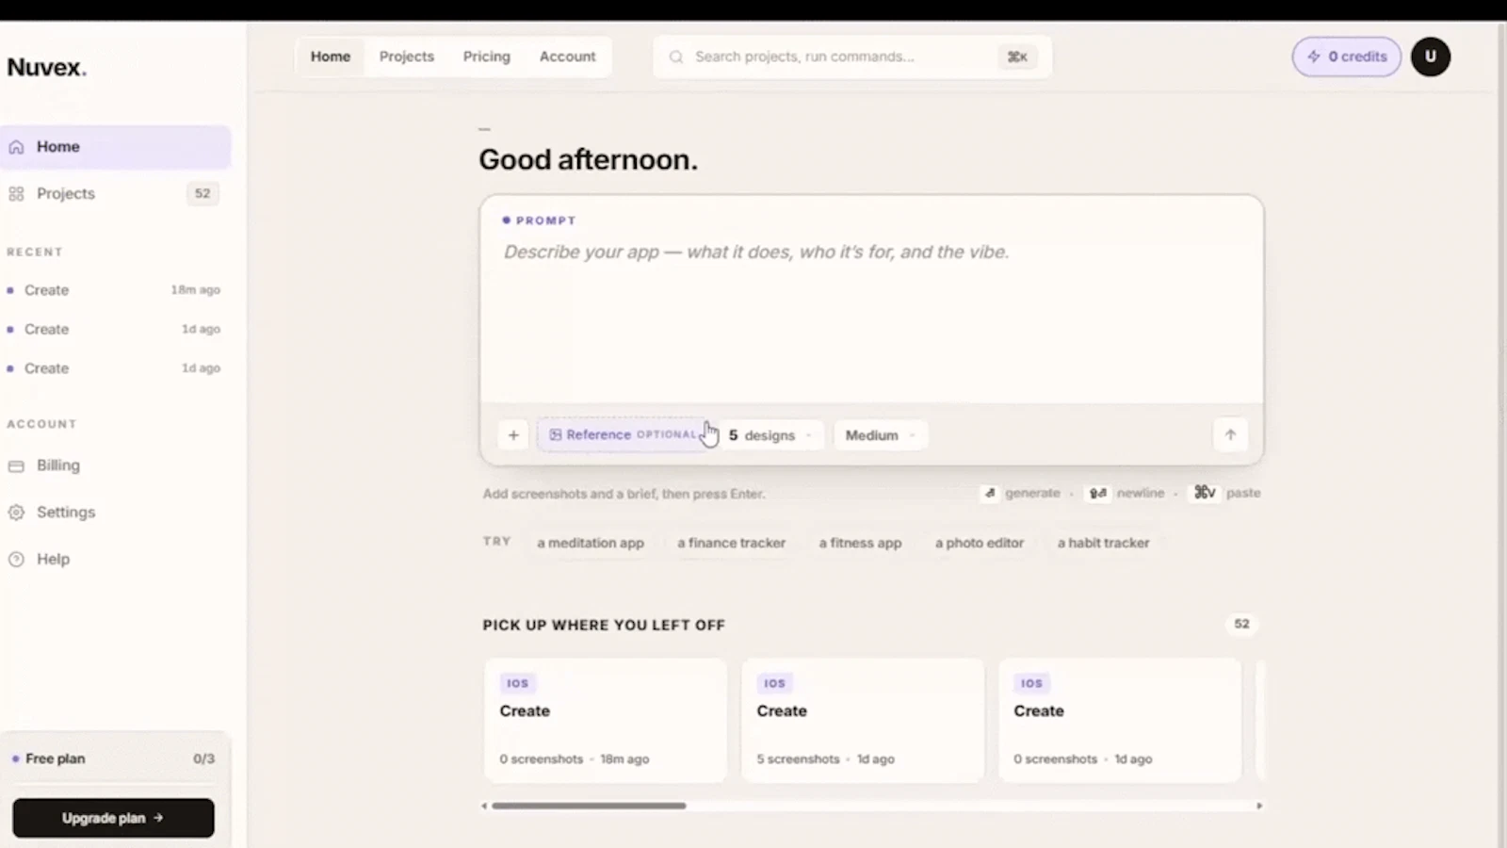This screenshot has height=848, width=1507.
Task: Open recent Create from 18m ago
Action: pyautogui.click(x=115, y=290)
